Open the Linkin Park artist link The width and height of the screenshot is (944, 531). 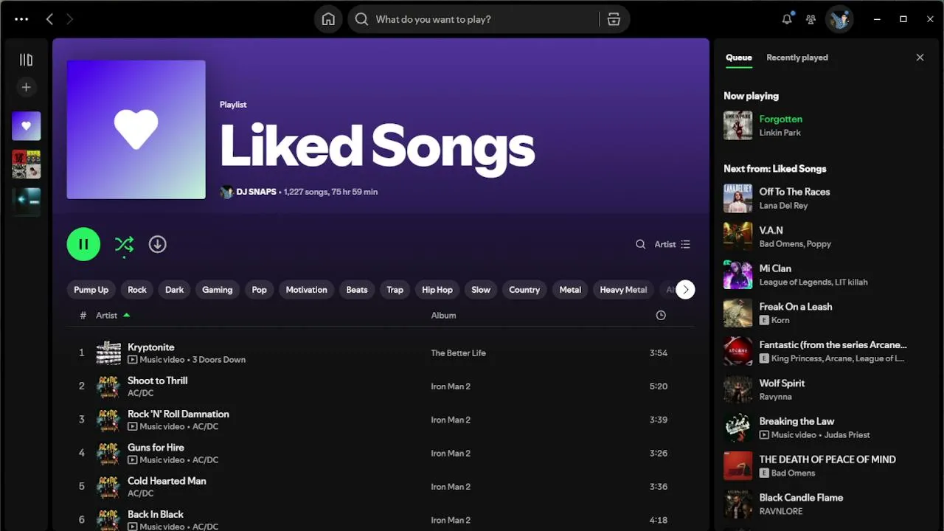click(780, 133)
